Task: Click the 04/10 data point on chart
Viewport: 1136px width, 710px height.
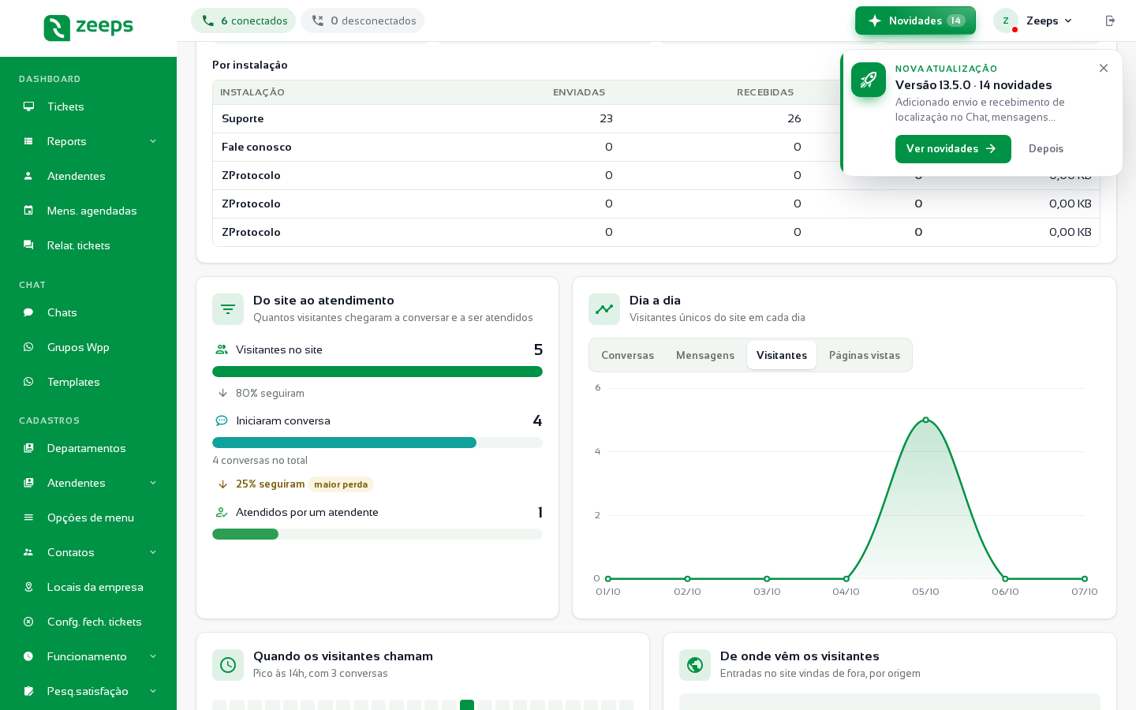Action: point(846,579)
